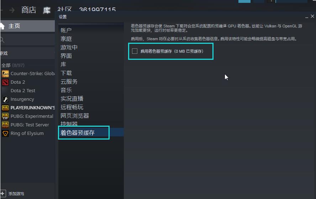Click the forward navigation arrow
This screenshot has width=316, height=199.
(x=12, y=10)
